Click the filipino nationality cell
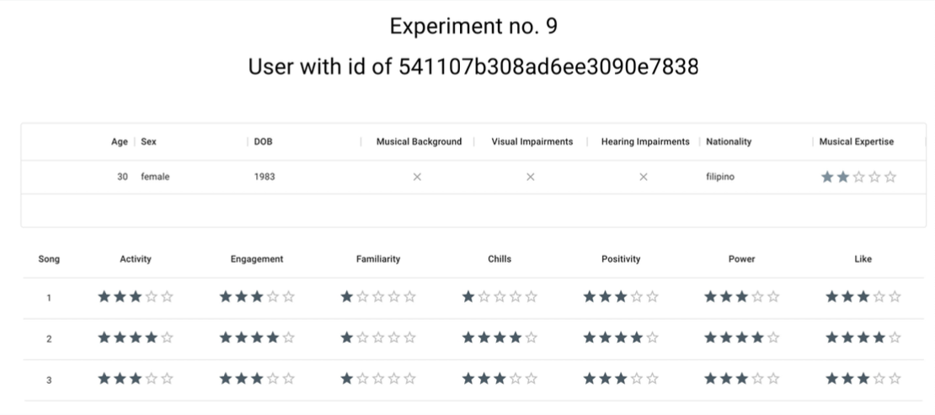 720,177
